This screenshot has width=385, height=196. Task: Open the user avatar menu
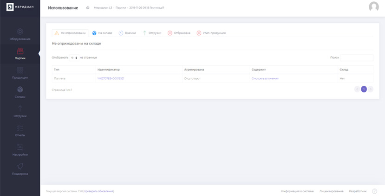(374, 6)
